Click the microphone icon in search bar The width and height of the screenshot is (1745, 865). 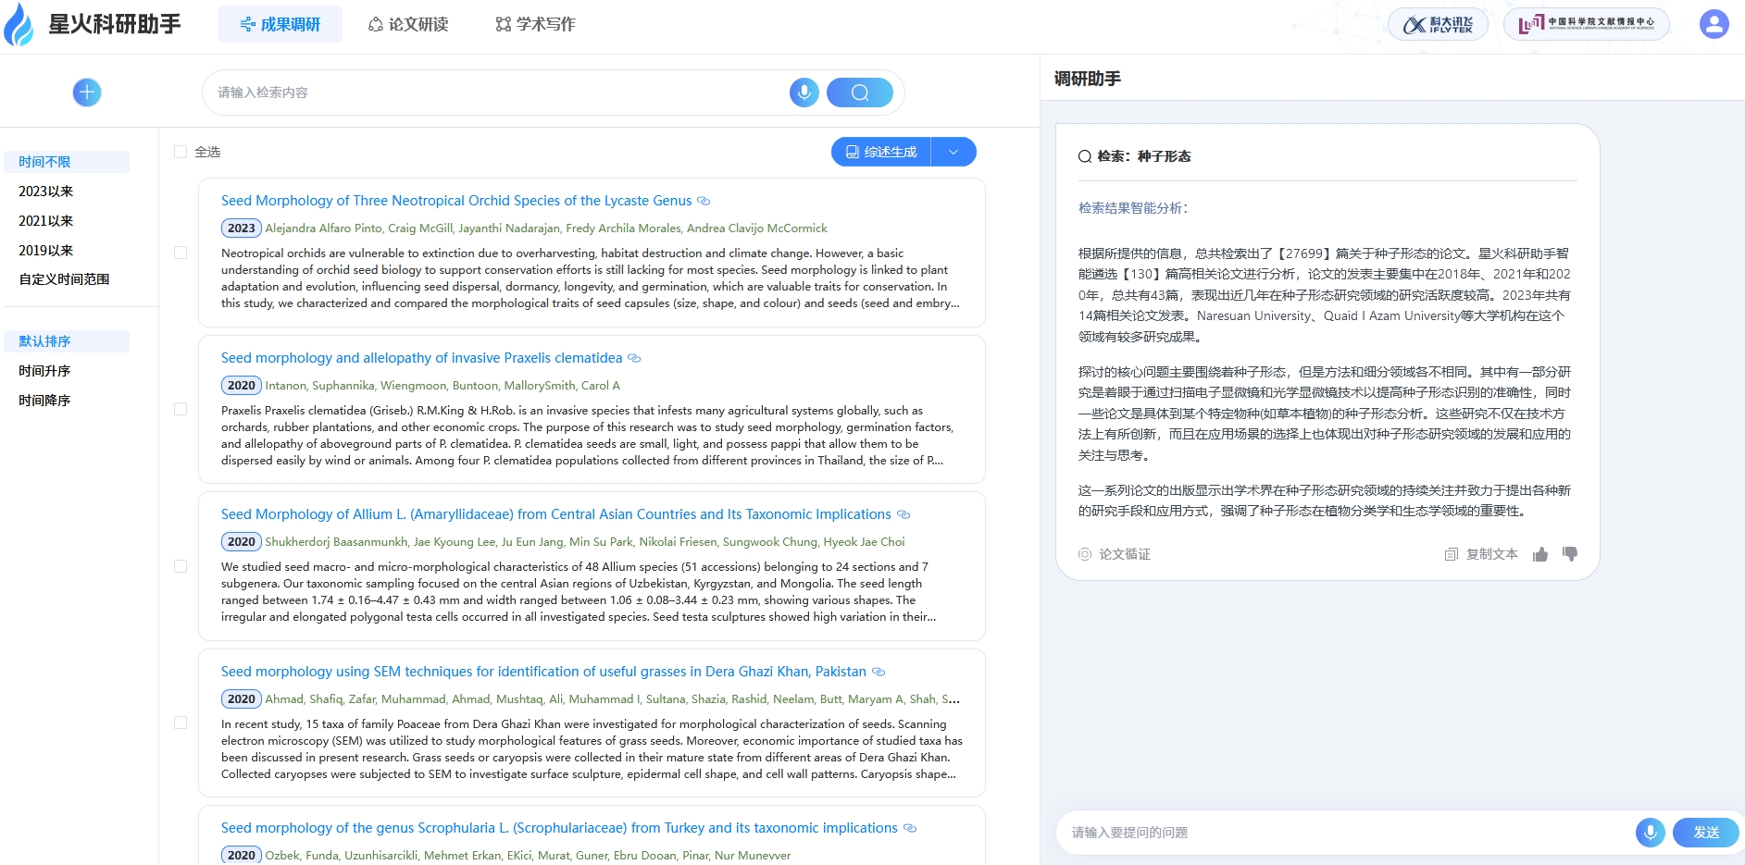tap(804, 93)
